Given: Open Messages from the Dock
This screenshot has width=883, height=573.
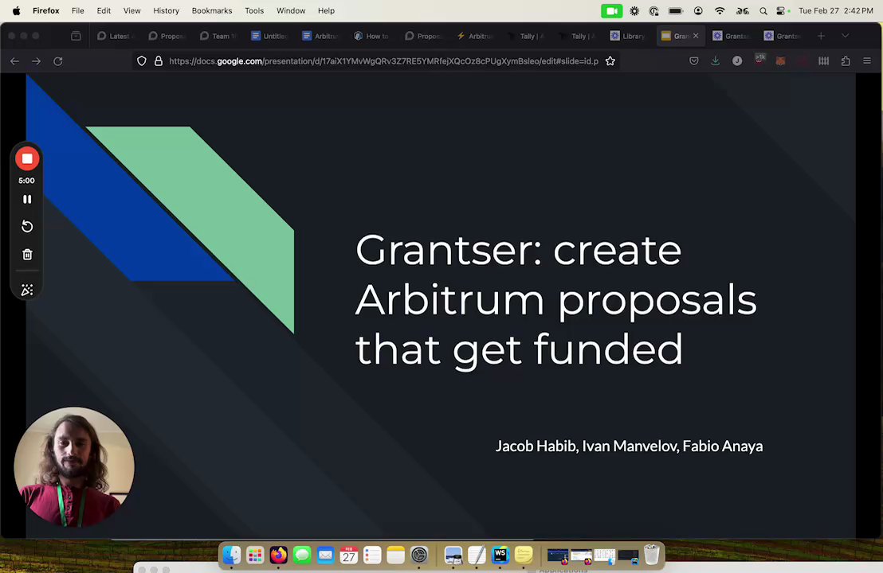Looking at the screenshot, I should 302,555.
